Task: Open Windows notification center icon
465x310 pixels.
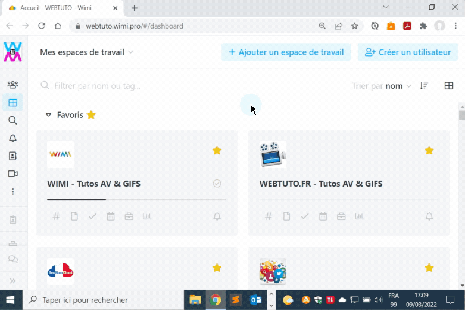Action: tap(450, 300)
